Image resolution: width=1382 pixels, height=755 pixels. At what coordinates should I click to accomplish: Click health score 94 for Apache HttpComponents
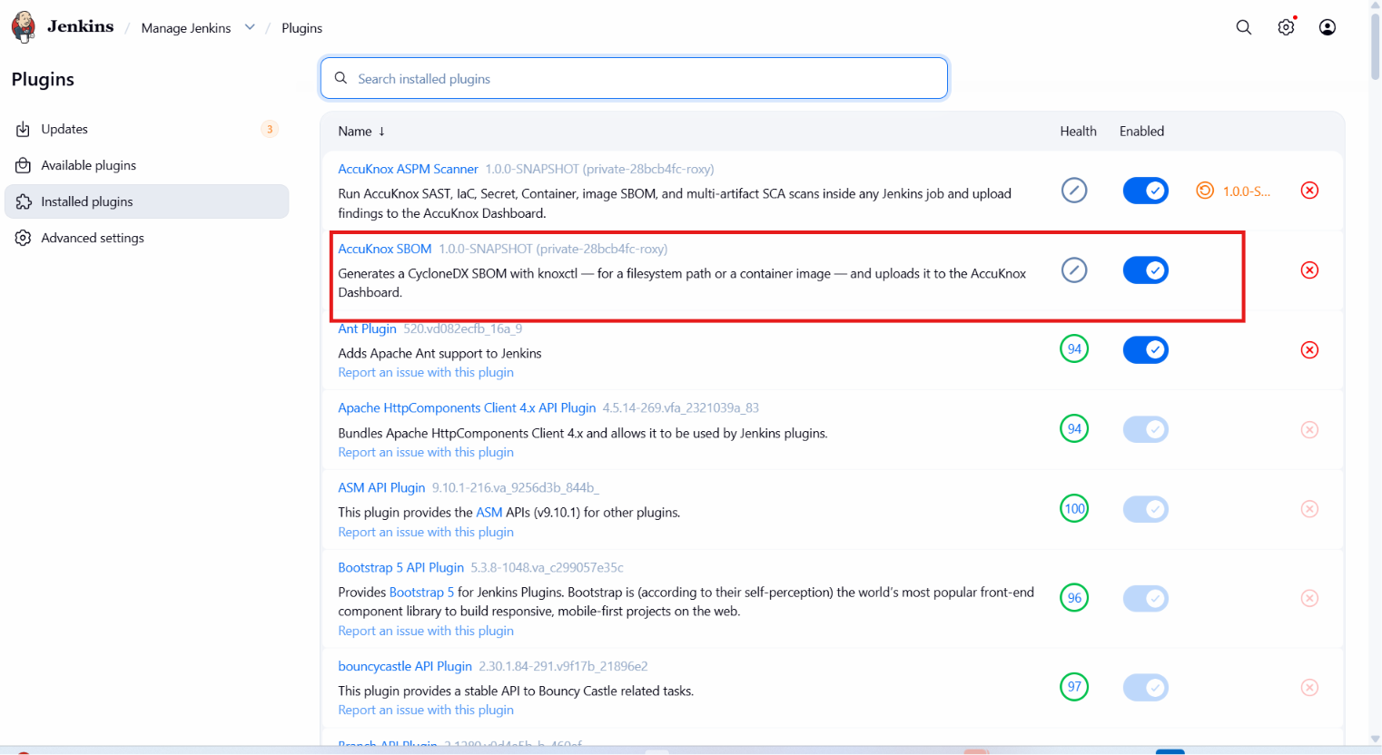click(1074, 429)
